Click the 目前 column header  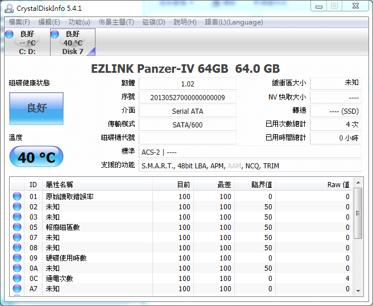(x=173, y=184)
